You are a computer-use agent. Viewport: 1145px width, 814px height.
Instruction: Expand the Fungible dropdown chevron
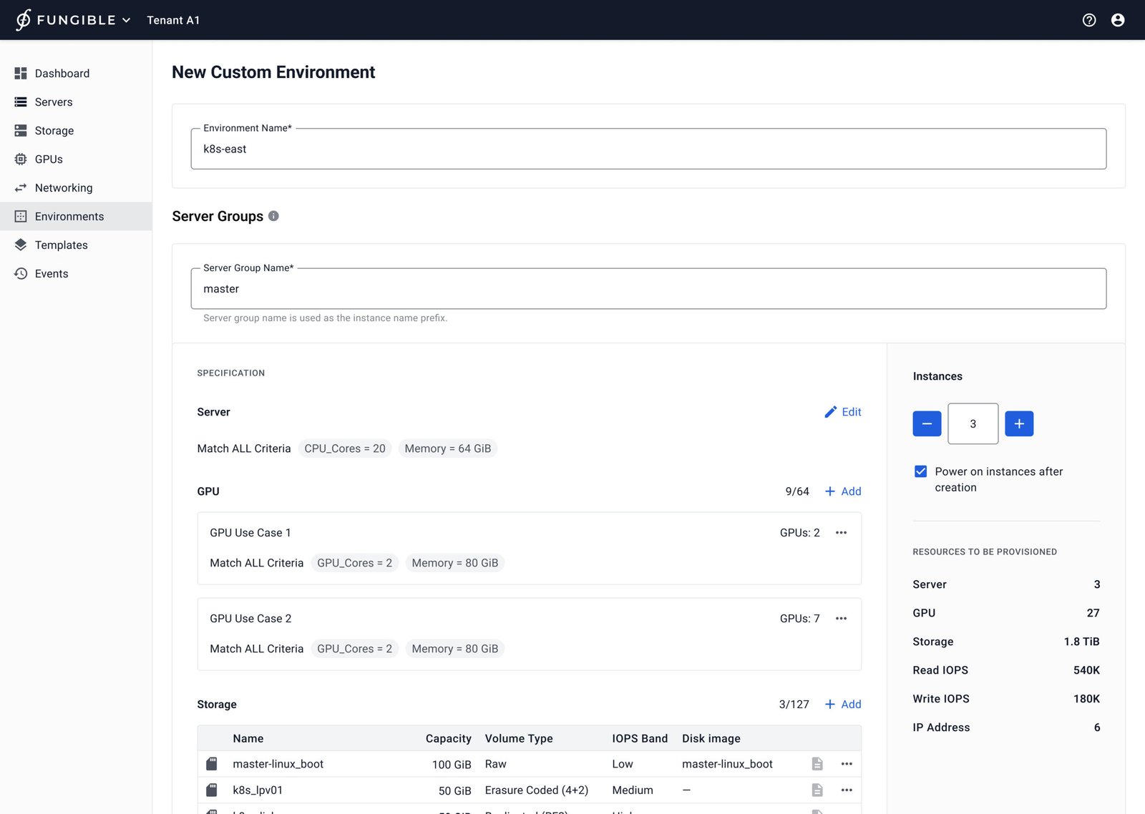pyautogui.click(x=127, y=20)
